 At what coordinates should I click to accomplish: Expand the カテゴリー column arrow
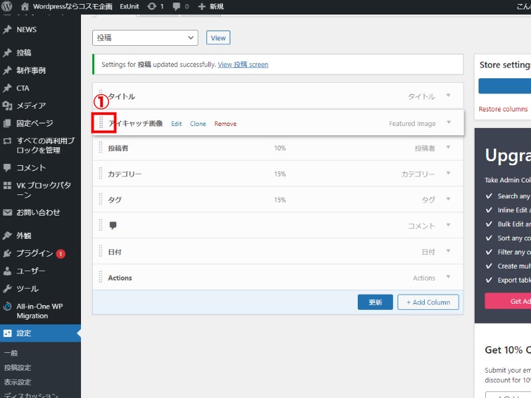pos(448,173)
